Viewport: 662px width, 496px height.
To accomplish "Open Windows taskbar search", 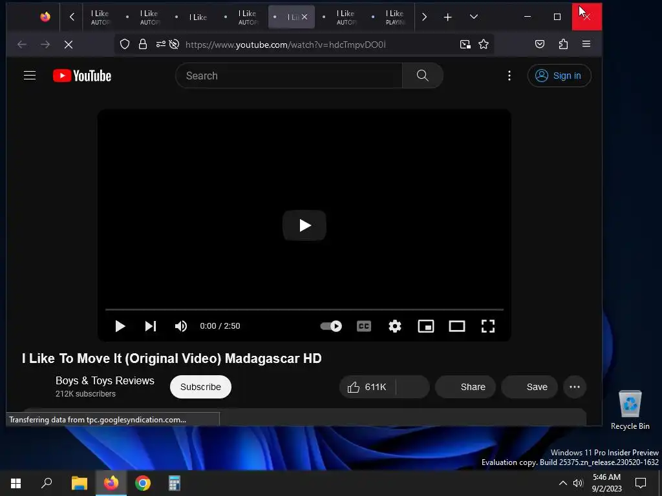I will point(47,483).
